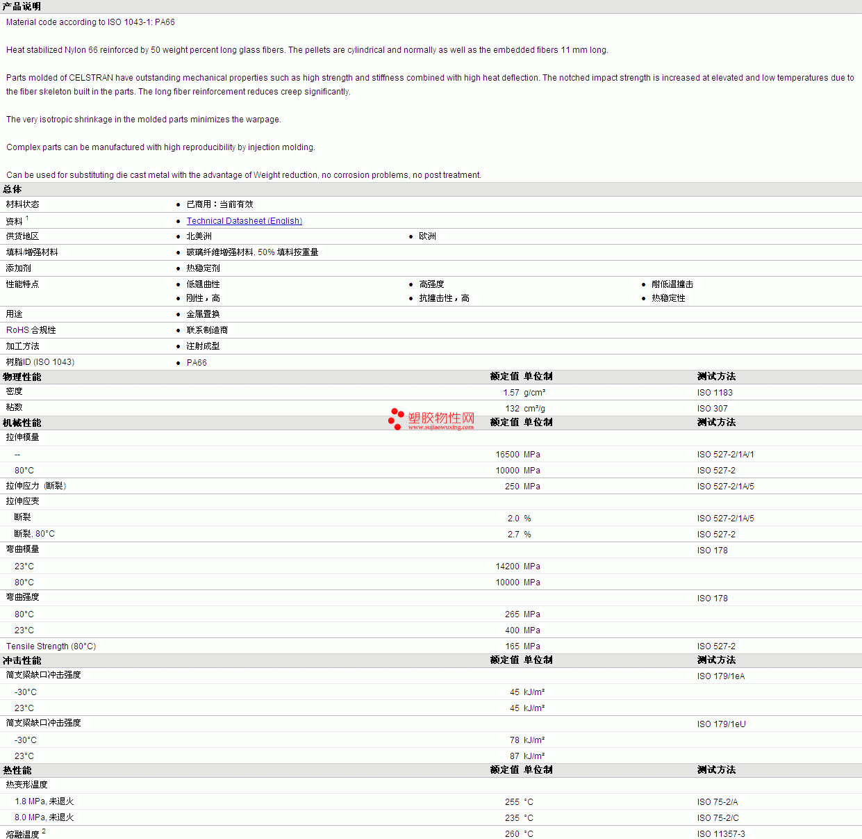This screenshot has height=839, width=862.
Task: Select the line 'Material code according to ISO 1043-1: PA66'
Action: pyautogui.click(x=90, y=22)
